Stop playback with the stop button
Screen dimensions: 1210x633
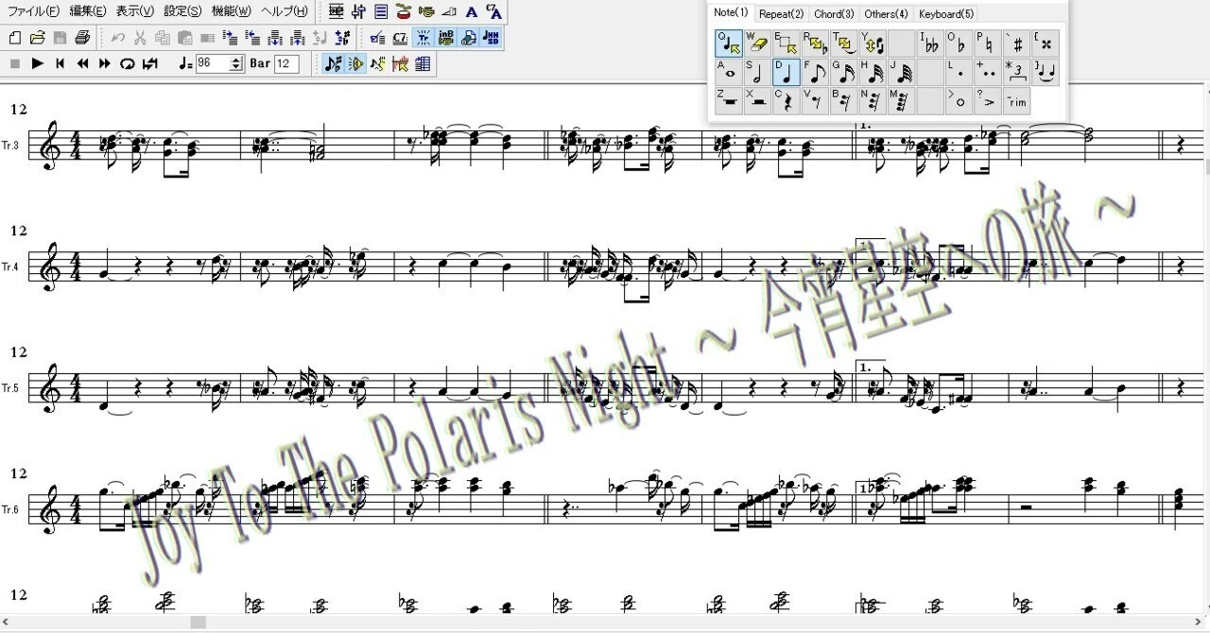click(x=14, y=64)
